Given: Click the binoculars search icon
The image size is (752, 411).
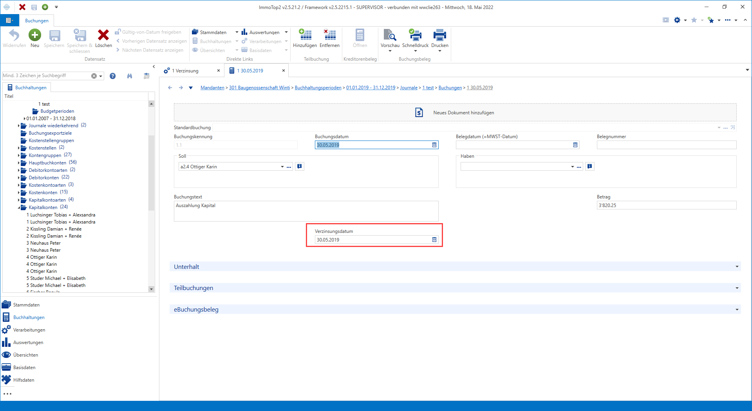Looking at the screenshot, I should click(x=130, y=76).
